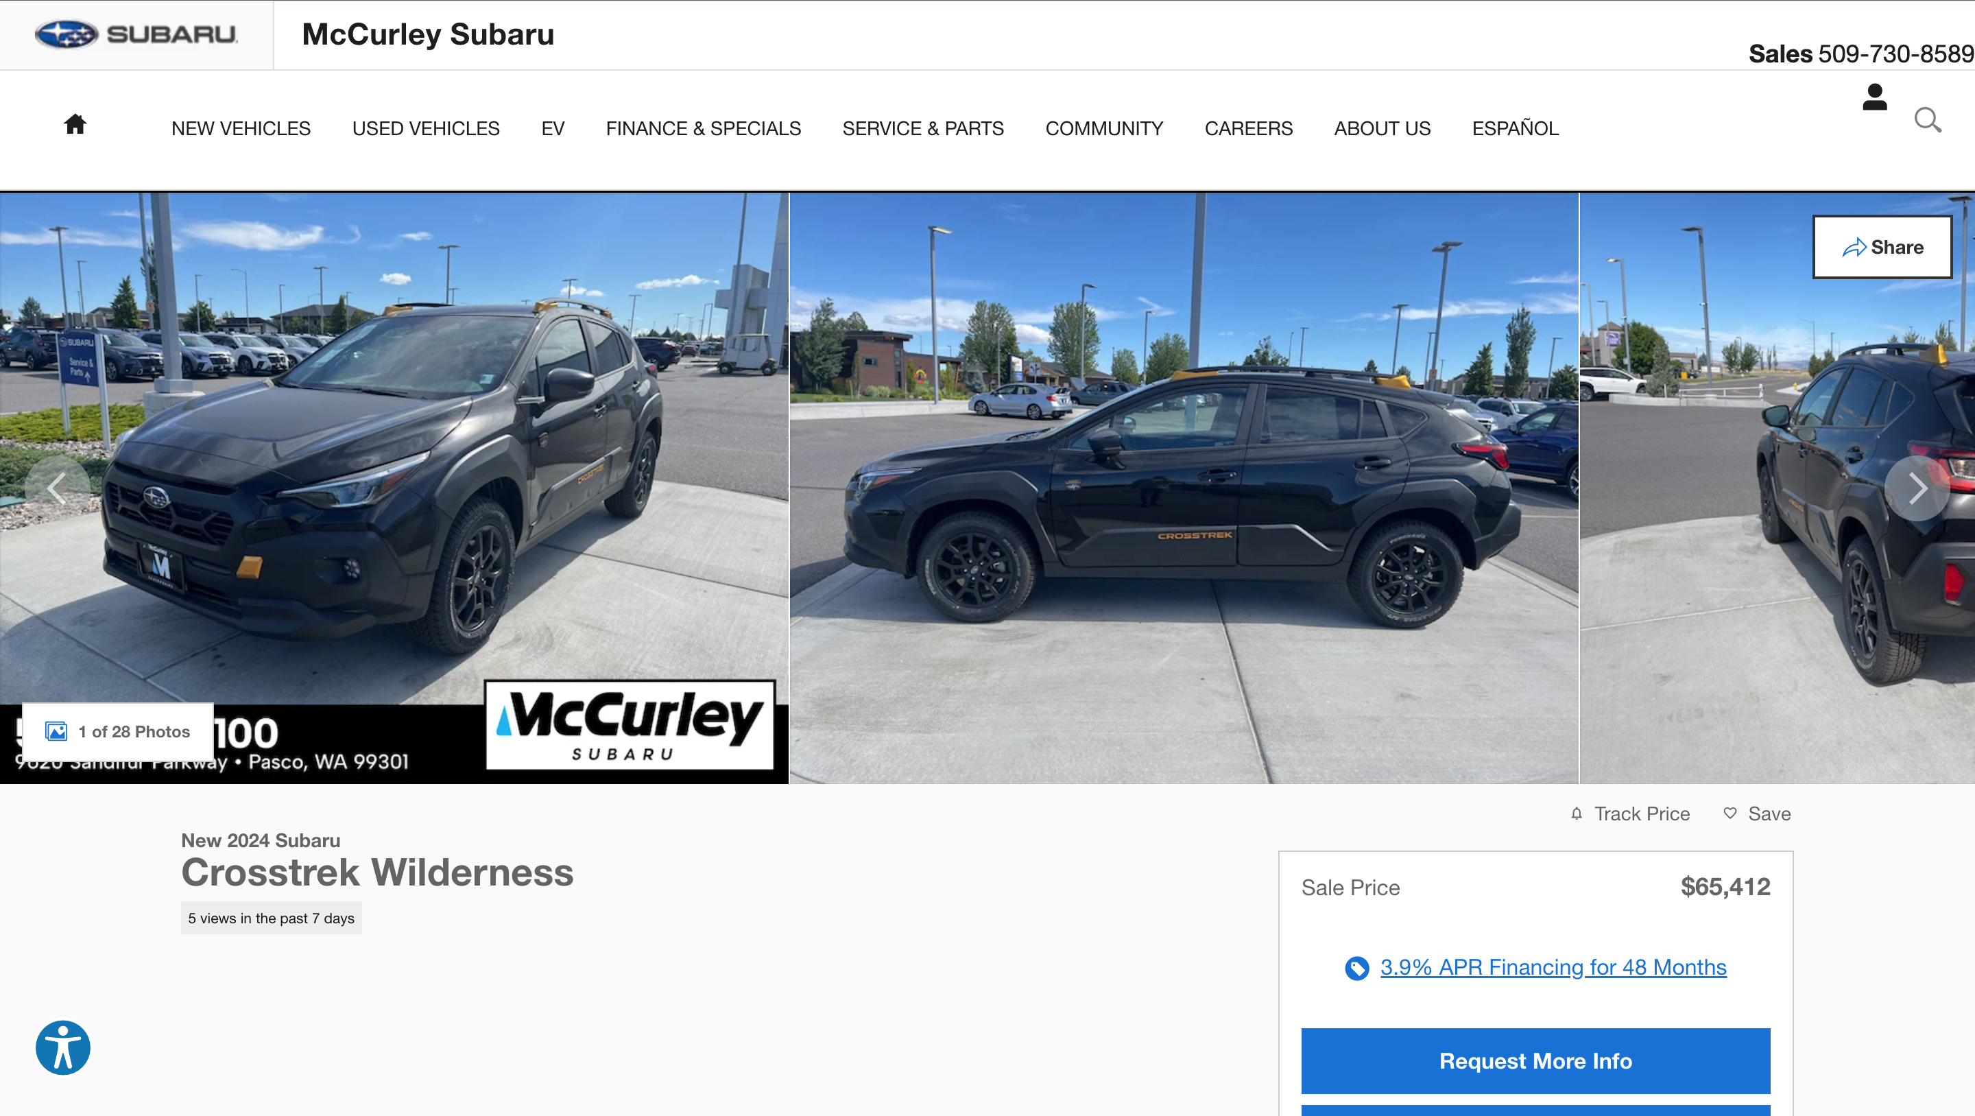Click the home icon in navigation

(x=75, y=123)
